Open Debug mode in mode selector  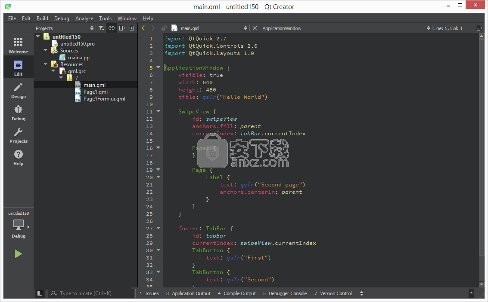pyautogui.click(x=19, y=113)
